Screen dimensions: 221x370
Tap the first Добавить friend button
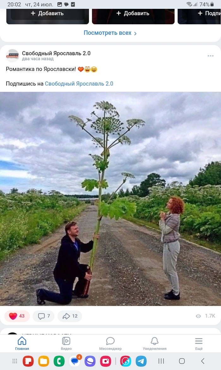(x=47, y=14)
